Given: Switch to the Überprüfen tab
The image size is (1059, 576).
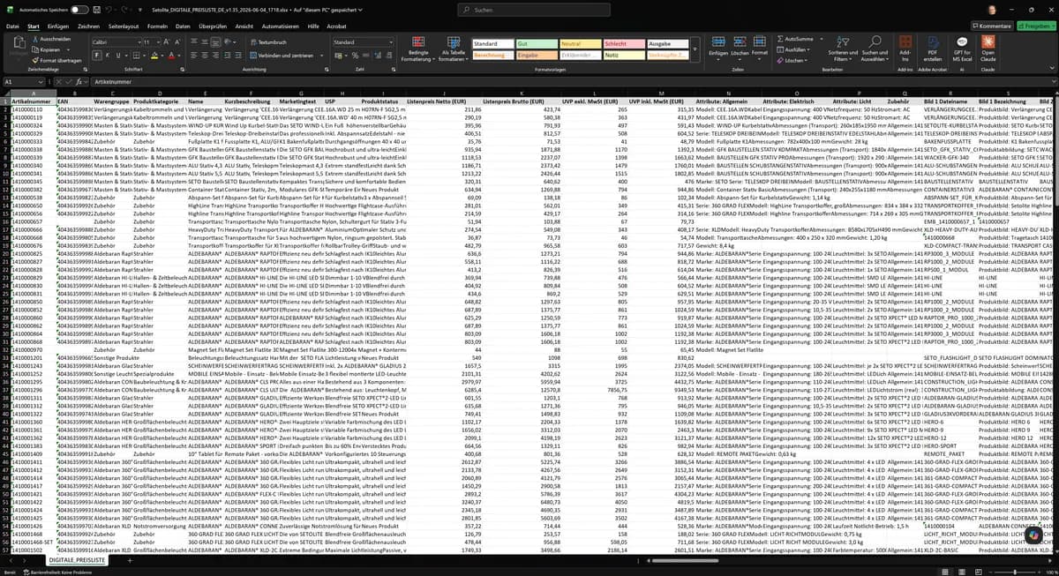Looking at the screenshot, I should coord(213,26).
